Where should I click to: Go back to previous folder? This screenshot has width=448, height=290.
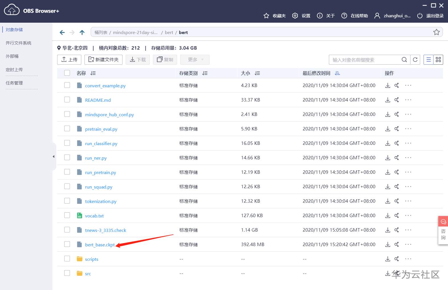pyautogui.click(x=62, y=32)
